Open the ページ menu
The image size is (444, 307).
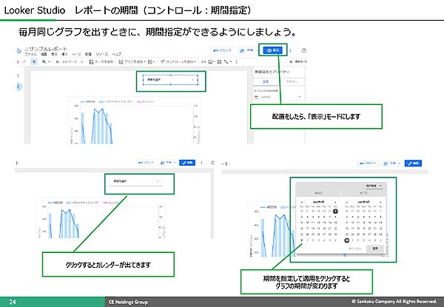point(76,54)
